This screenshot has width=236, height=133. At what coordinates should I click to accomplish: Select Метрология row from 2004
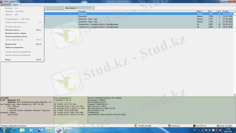pyautogui.click(x=139, y=27)
